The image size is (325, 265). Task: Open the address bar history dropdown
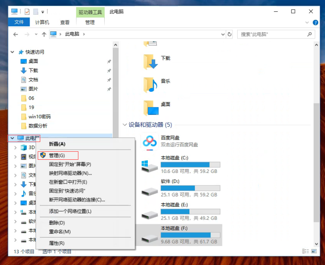pyautogui.click(x=223, y=34)
